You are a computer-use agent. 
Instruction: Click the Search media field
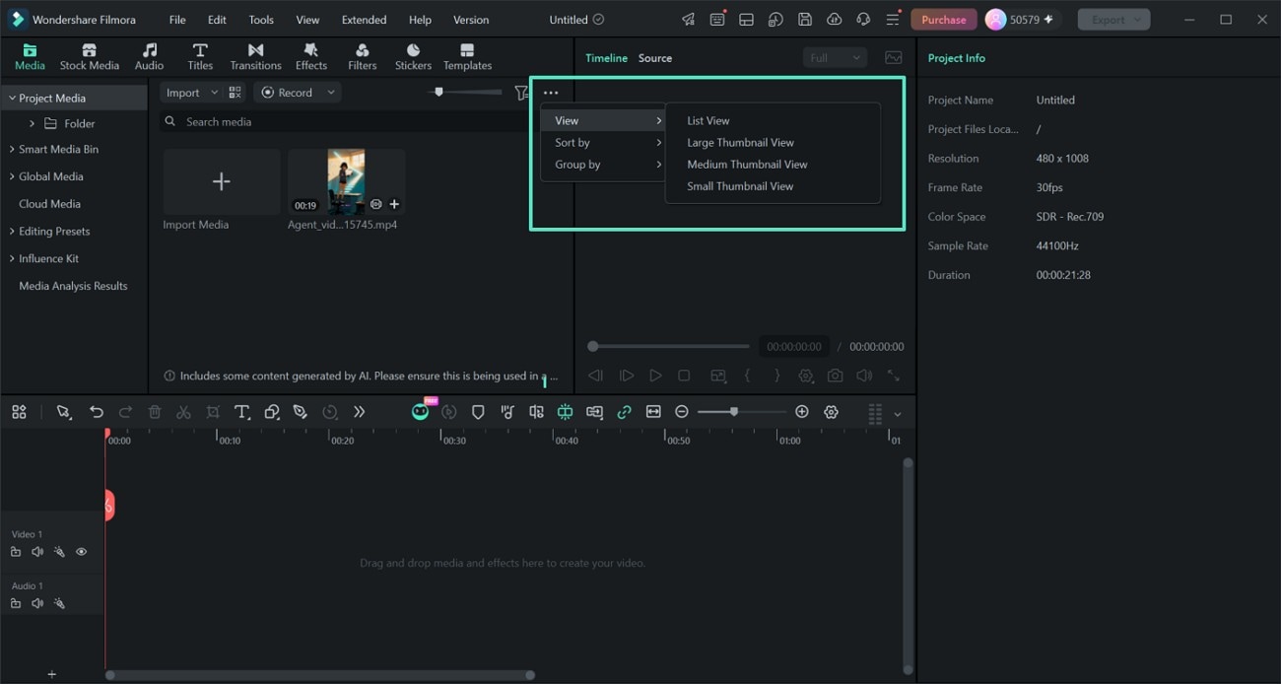pyautogui.click(x=345, y=121)
